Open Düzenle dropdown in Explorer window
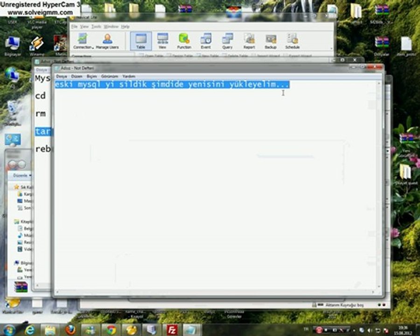This screenshot has height=336, width=420. coord(22,175)
